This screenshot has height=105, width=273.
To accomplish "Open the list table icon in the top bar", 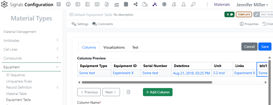I will point(78,5).
